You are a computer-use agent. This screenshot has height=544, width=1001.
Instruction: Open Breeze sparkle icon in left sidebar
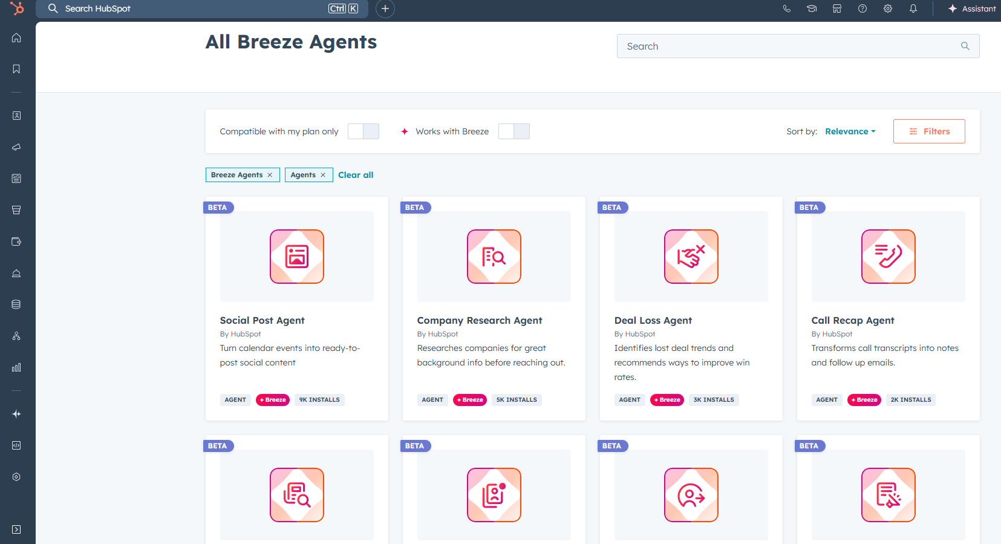16,414
